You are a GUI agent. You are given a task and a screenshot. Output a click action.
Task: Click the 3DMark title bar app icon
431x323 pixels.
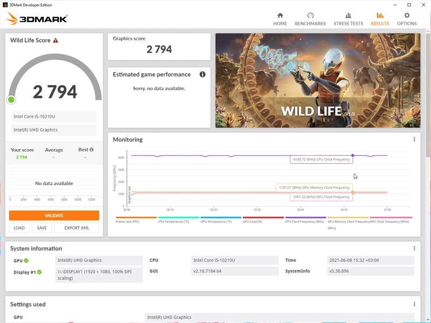5,5
